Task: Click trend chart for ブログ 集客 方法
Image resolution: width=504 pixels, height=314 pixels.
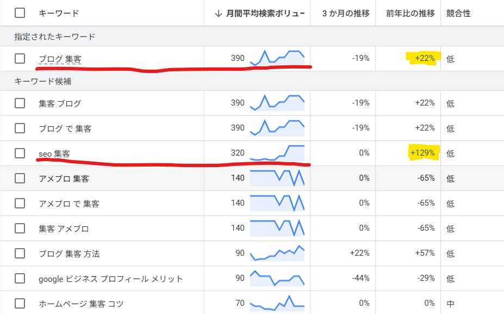Action: pyautogui.click(x=277, y=253)
